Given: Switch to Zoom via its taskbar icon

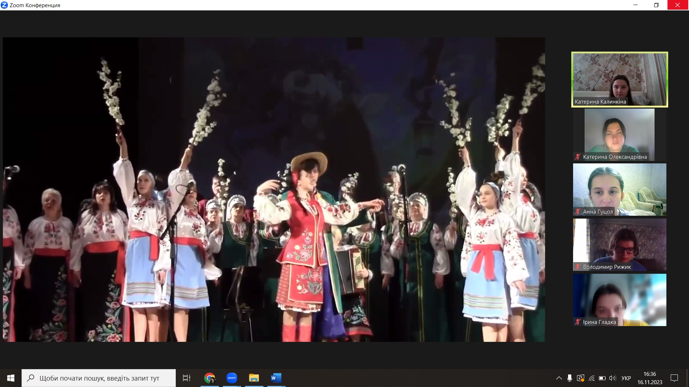Looking at the screenshot, I should 232,378.
